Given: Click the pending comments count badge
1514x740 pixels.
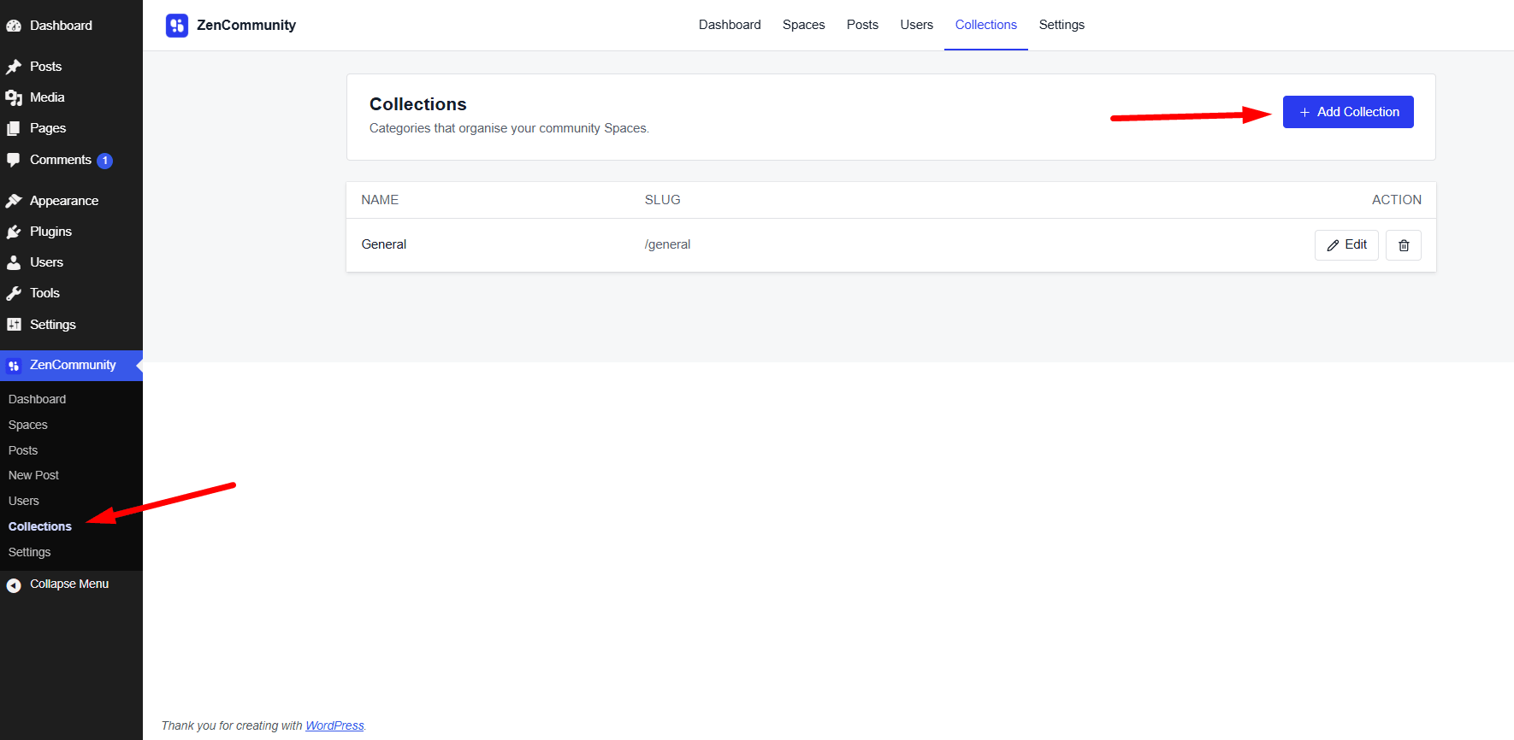Looking at the screenshot, I should (105, 161).
